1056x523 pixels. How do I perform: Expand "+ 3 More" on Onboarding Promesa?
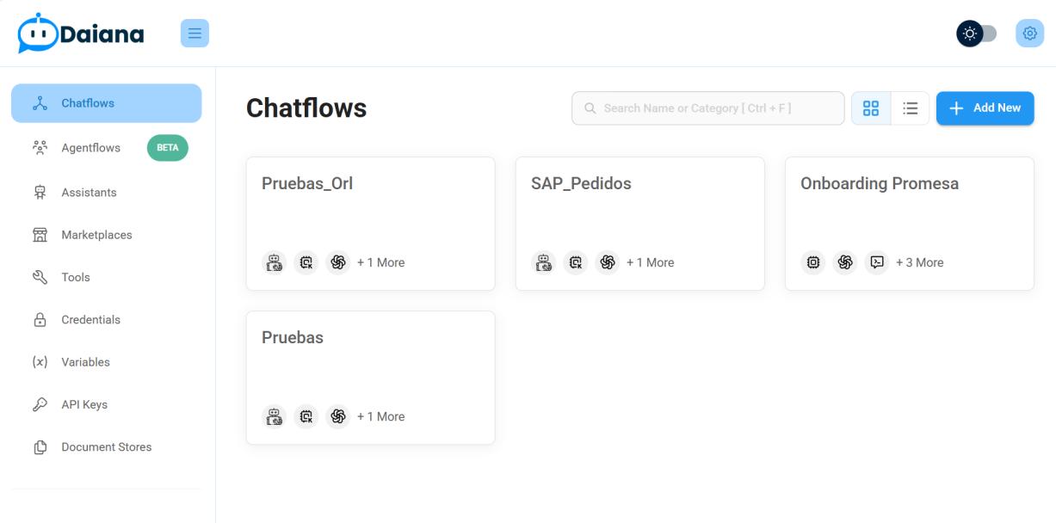[x=919, y=262]
